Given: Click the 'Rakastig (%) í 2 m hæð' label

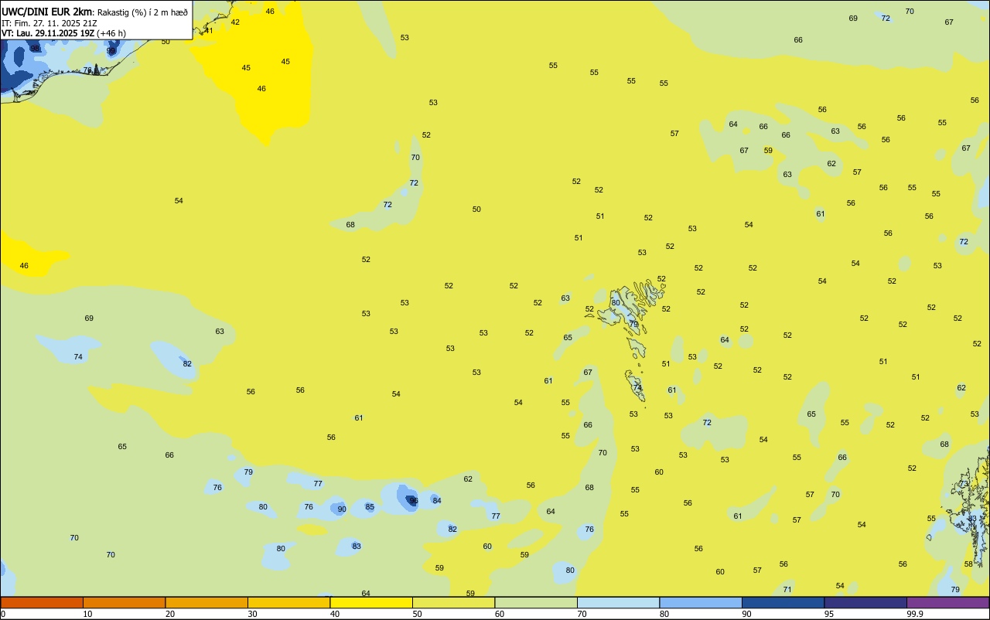Looking at the screenshot, I should (x=142, y=12).
